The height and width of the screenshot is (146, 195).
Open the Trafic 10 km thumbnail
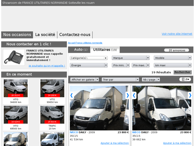coord(52,115)
